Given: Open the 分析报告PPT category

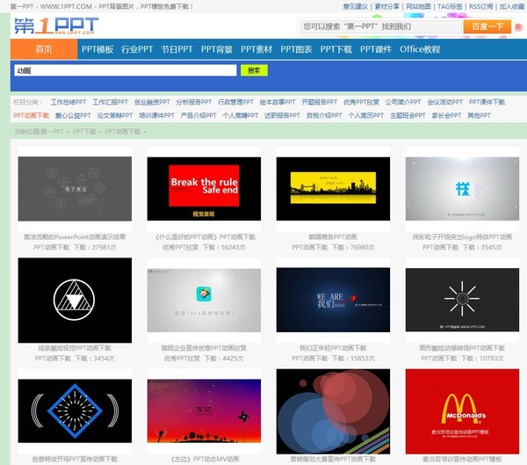Looking at the screenshot, I should [194, 102].
